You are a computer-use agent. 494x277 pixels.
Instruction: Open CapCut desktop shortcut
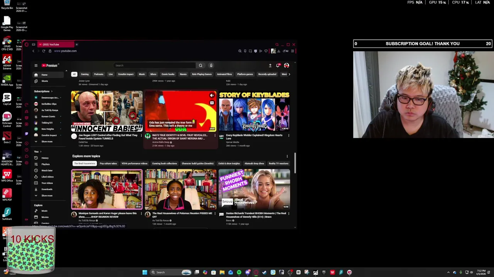click(7, 99)
